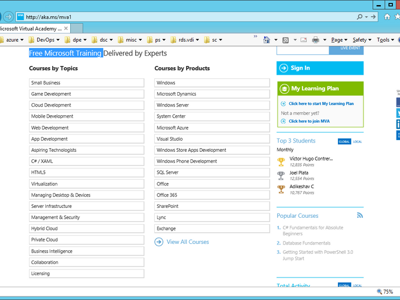
Task: Open a new blank tab
Action: pyautogui.click(x=77, y=28)
